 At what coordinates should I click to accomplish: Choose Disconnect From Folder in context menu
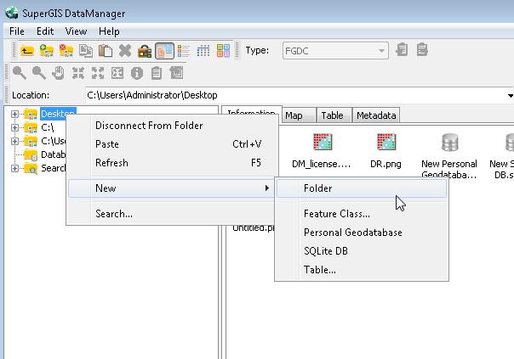[x=171, y=126]
